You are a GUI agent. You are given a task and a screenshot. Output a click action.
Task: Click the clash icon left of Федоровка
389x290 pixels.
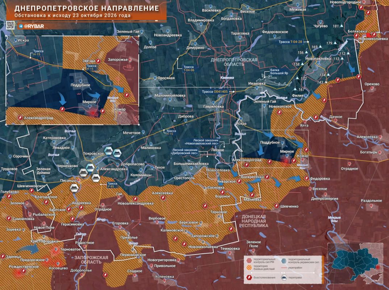(307, 178)
